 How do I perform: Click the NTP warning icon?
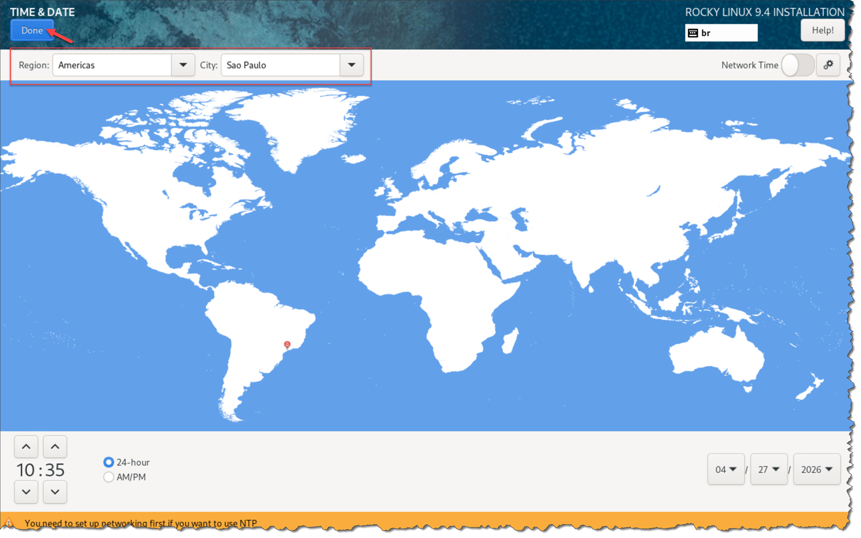coord(9,523)
